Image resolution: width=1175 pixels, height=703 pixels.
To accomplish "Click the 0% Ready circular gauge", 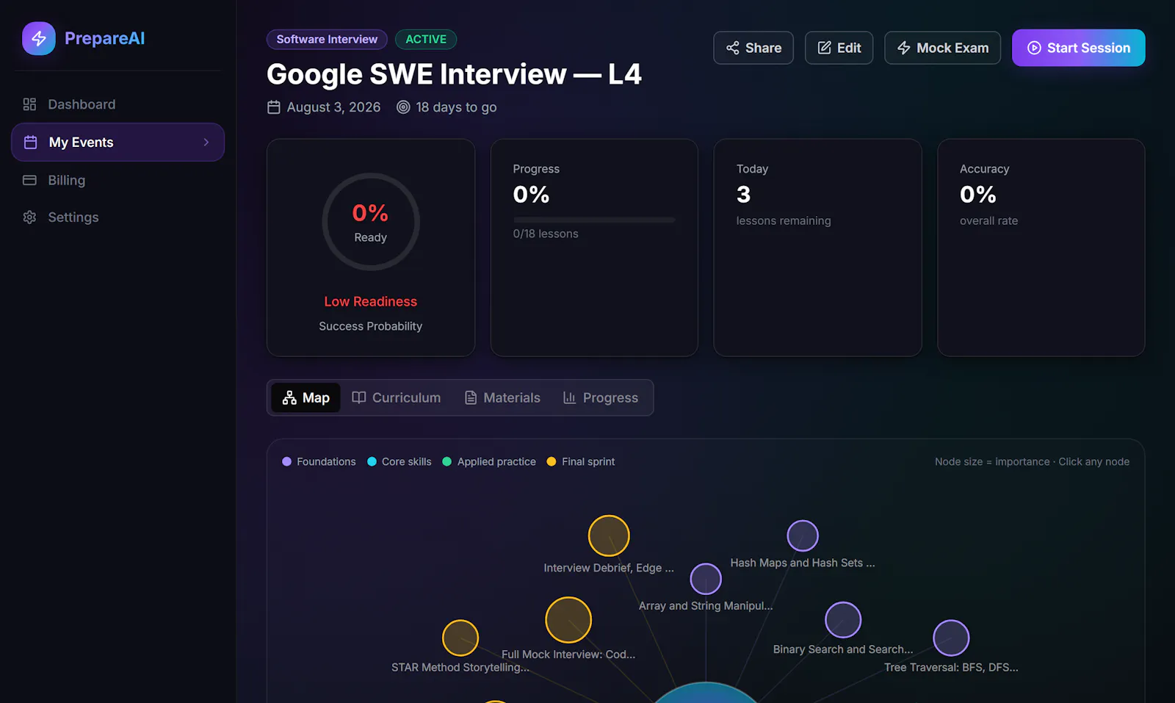I will pyautogui.click(x=371, y=222).
